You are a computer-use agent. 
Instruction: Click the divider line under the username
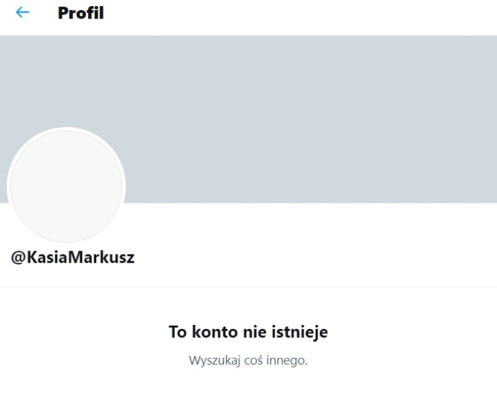tap(248, 286)
